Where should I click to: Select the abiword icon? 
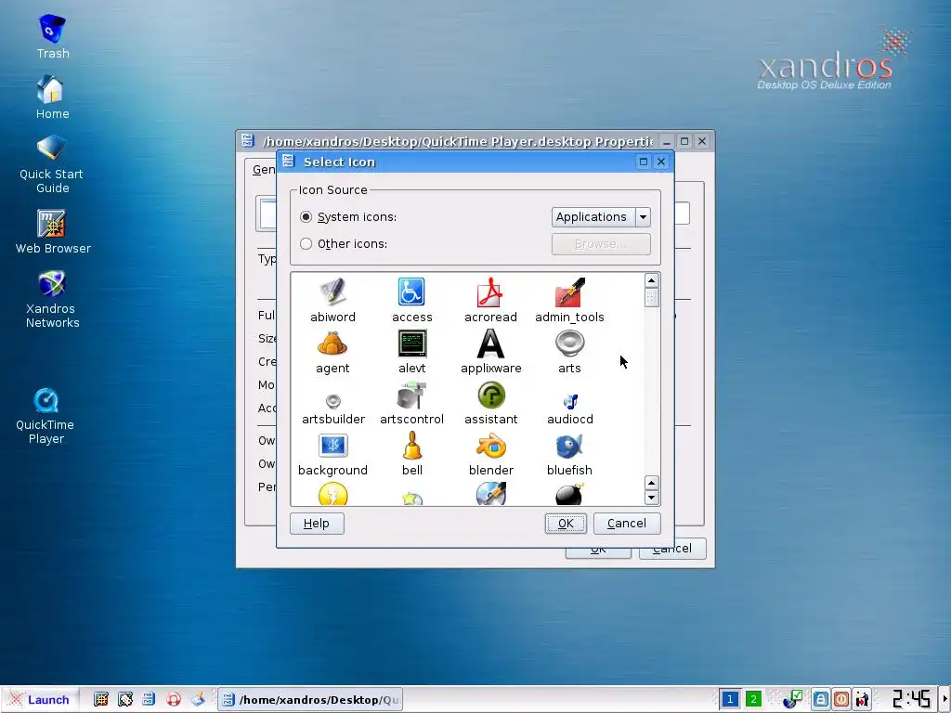(x=332, y=292)
